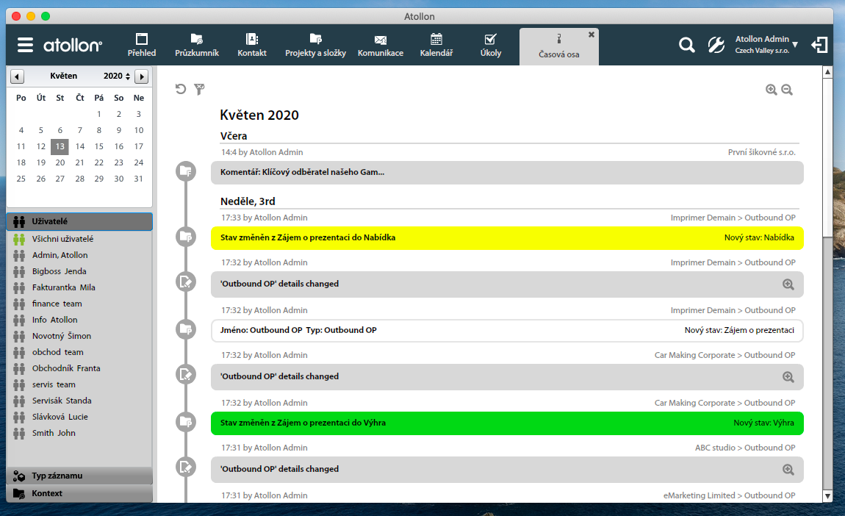Switch to the Kalendář tab
The height and width of the screenshot is (516, 845).
coord(436,45)
